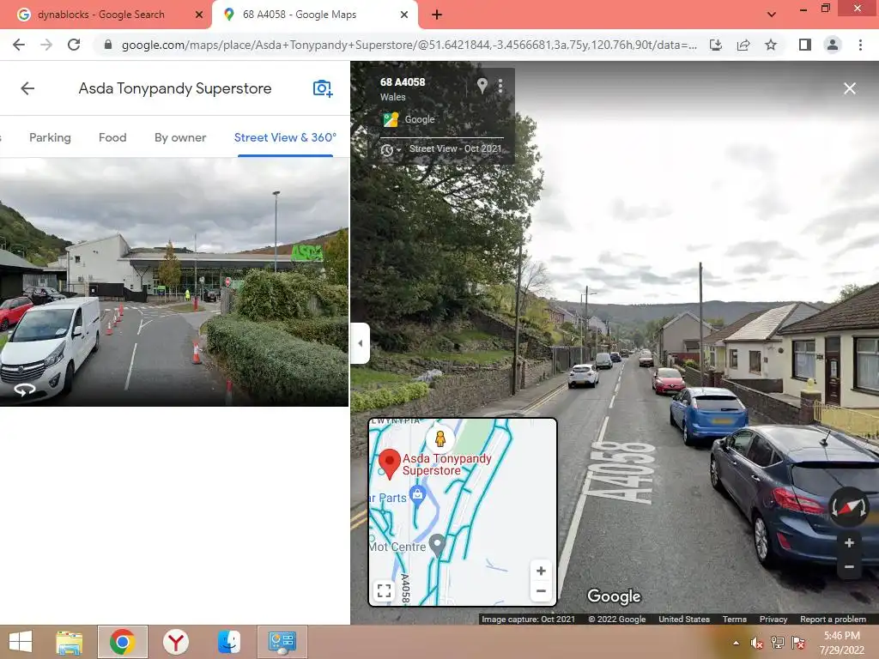Open the Privacy link

773,620
